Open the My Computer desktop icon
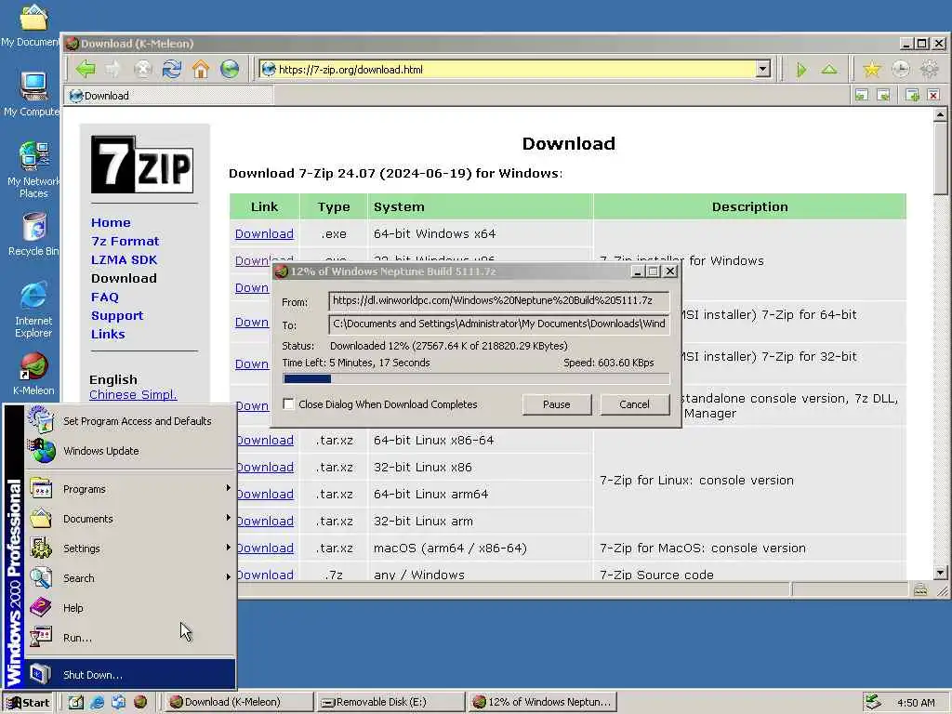 32,94
